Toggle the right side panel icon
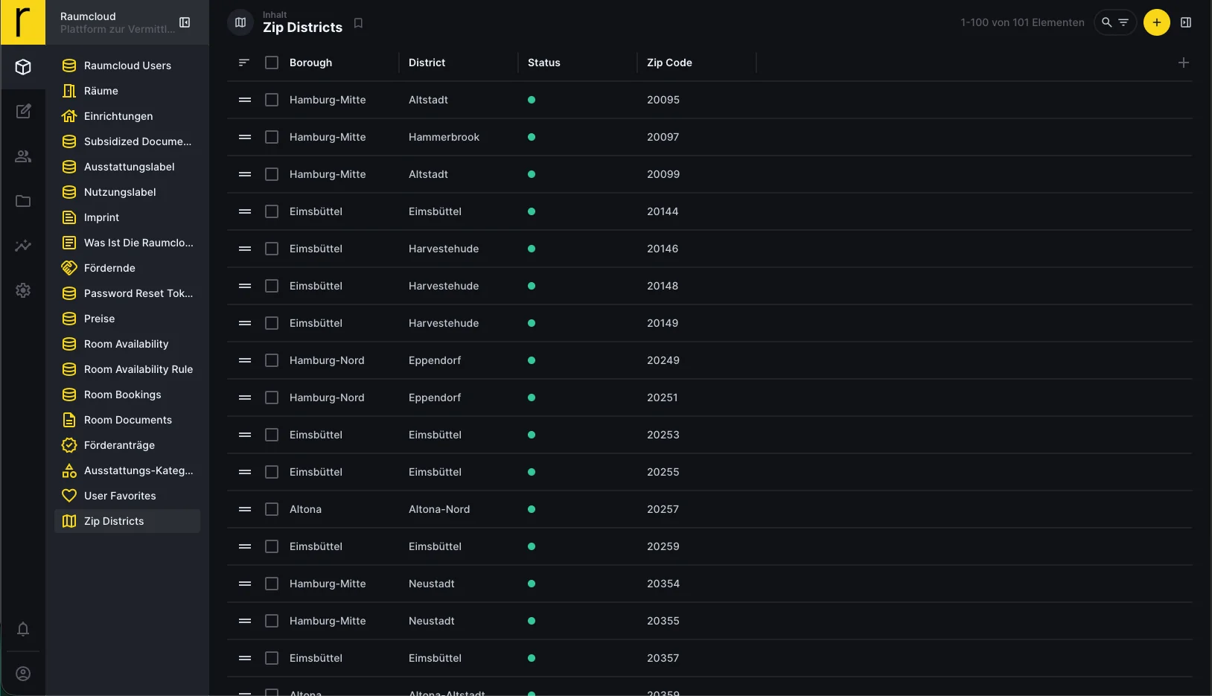The height and width of the screenshot is (696, 1212). point(1186,22)
